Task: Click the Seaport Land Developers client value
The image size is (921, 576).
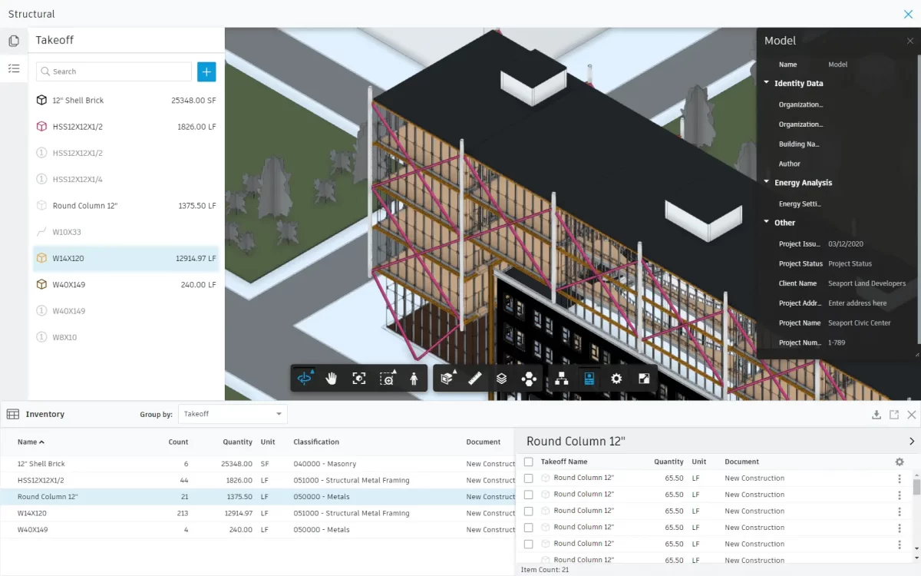Action: pyautogui.click(x=867, y=283)
